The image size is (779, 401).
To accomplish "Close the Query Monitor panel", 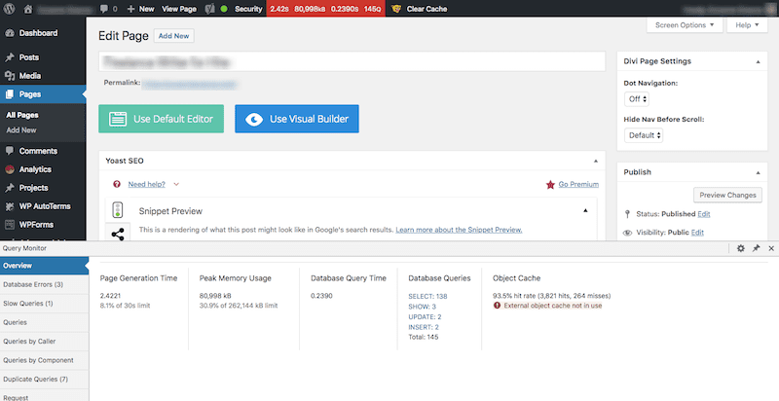I will pos(771,248).
